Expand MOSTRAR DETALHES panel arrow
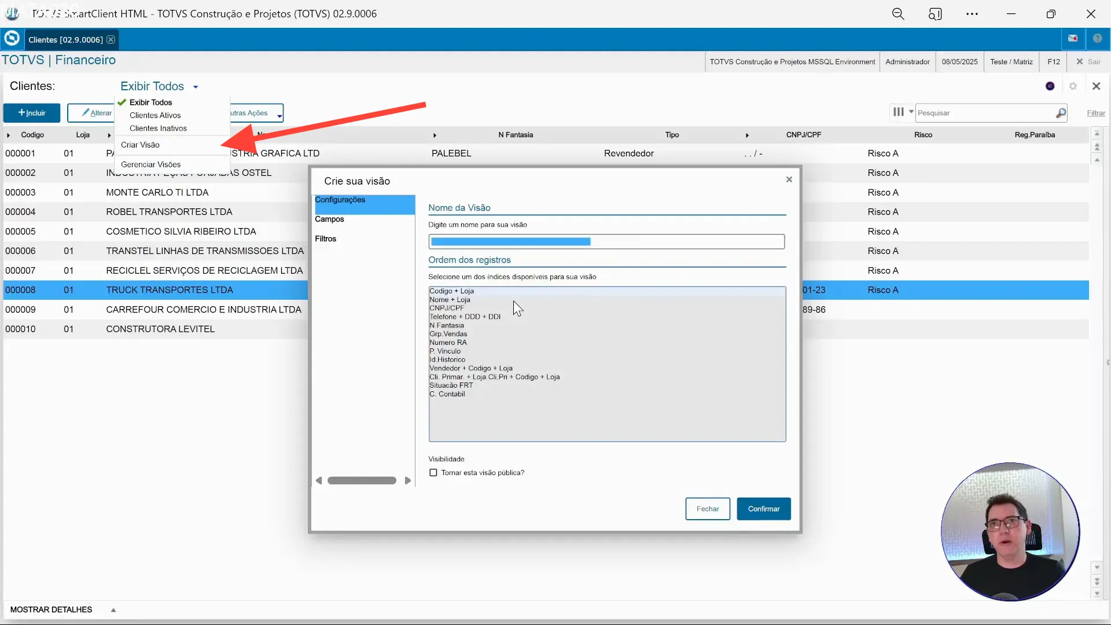Image resolution: width=1111 pixels, height=625 pixels. click(x=113, y=610)
